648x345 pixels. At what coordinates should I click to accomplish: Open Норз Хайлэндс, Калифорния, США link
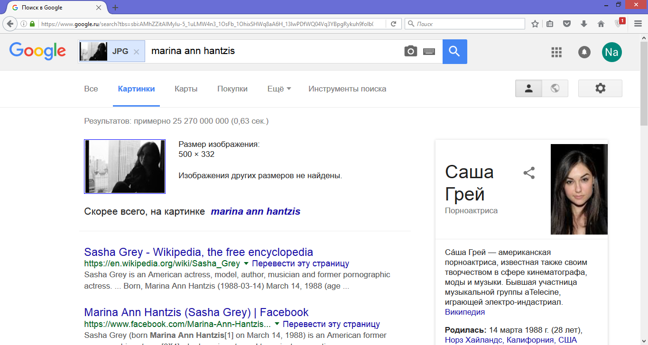click(x=511, y=340)
